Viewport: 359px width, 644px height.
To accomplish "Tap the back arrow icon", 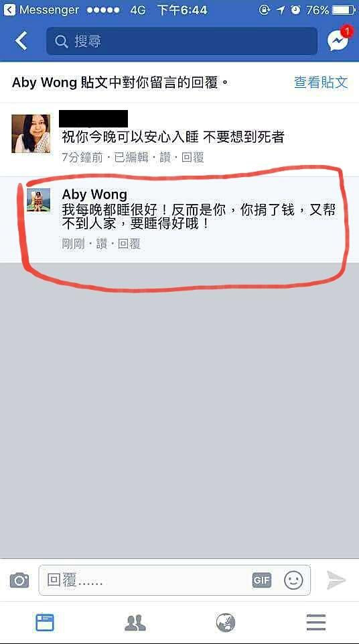I will point(21,41).
